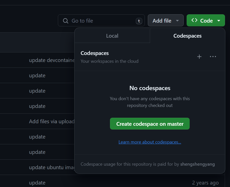Click the 'No codespaces' heading text
Image resolution: width=230 pixels, height=187 pixels.
pos(150,88)
